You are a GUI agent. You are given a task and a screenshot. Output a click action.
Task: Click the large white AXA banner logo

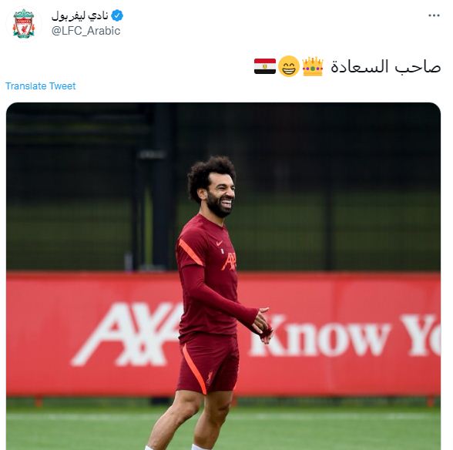point(126,334)
